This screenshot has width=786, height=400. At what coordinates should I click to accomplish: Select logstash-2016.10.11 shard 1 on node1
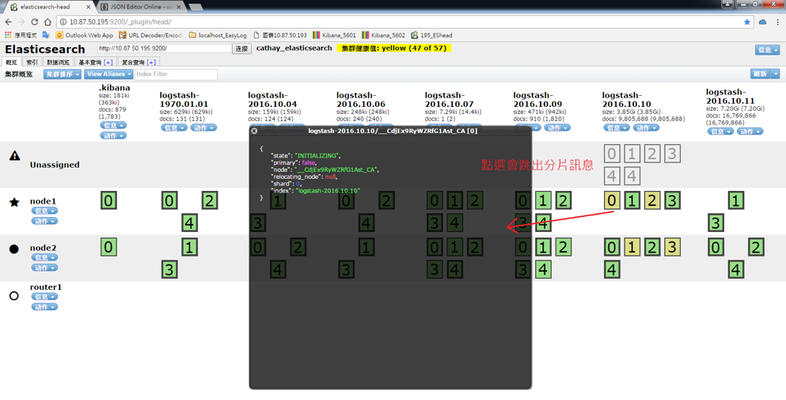pyautogui.click(x=735, y=200)
